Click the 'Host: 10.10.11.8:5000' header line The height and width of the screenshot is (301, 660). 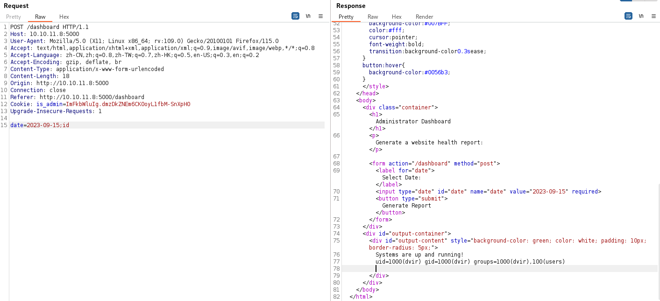click(45, 34)
